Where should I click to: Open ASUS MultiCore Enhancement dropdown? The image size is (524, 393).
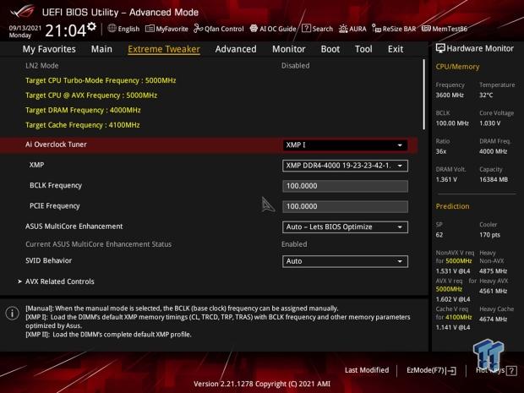345,227
